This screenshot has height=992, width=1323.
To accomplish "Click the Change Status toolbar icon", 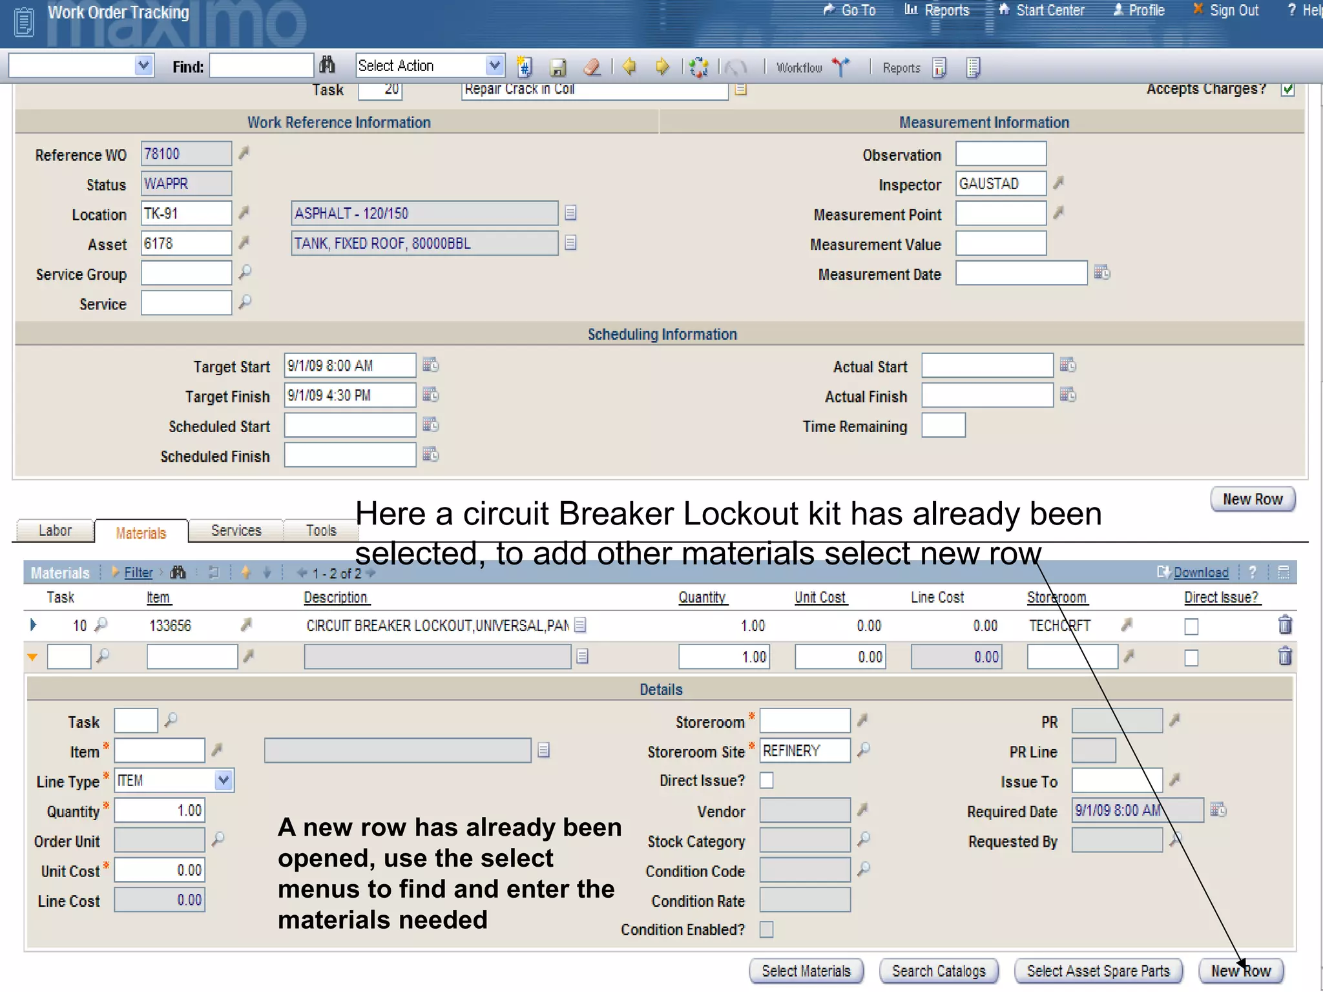I will point(698,67).
